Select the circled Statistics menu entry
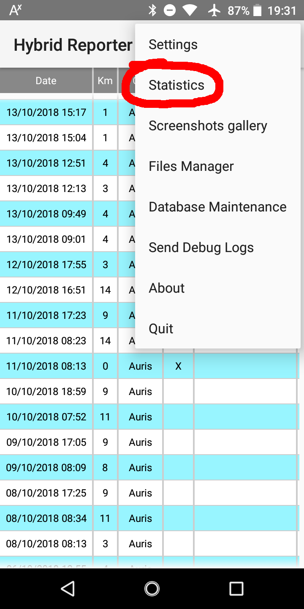The height and width of the screenshot is (609, 304). (x=176, y=85)
